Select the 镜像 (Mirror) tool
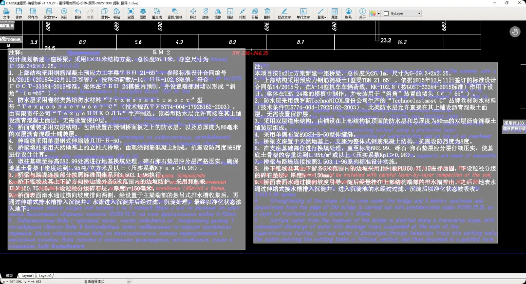 [217, 13]
